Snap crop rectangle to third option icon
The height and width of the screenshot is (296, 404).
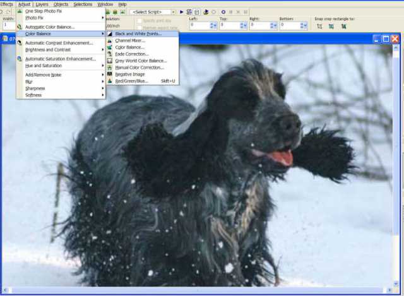point(343,27)
